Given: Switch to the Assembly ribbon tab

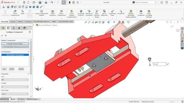Looking at the screenshot, I should (x=5, y=22).
